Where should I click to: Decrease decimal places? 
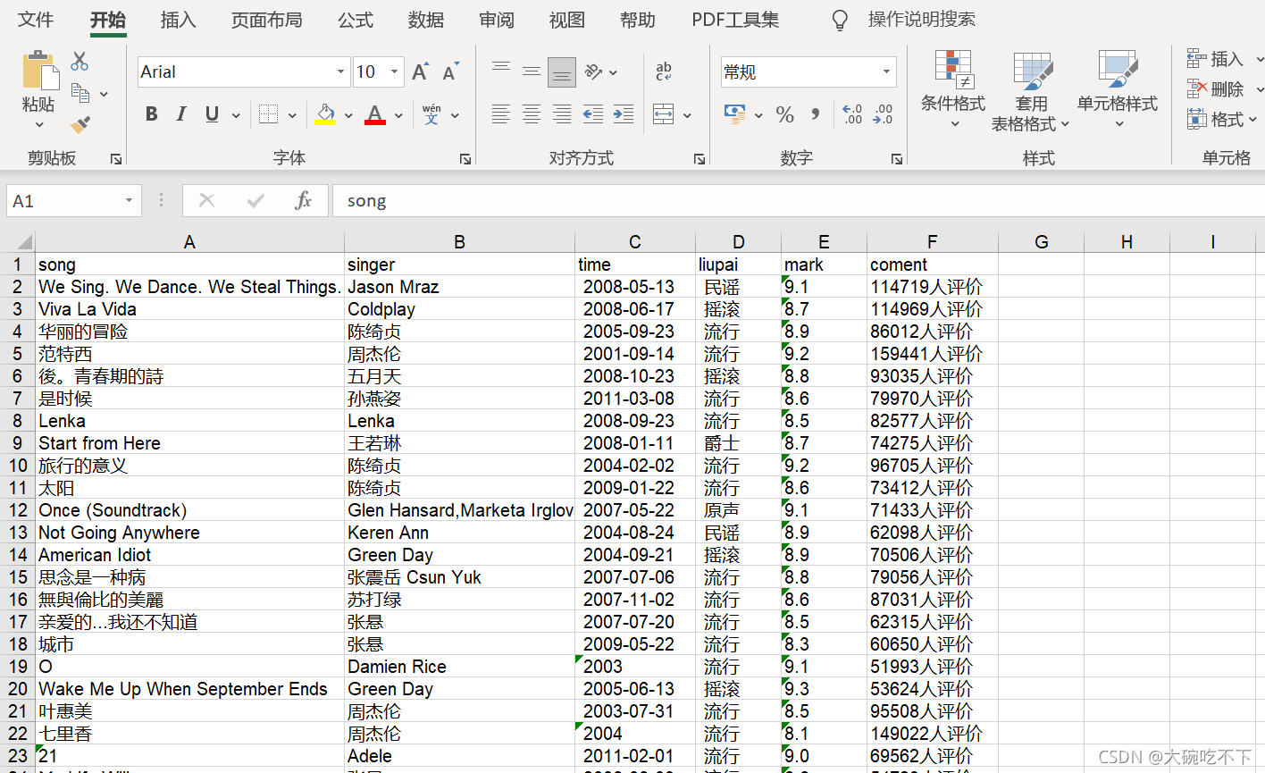click(x=883, y=114)
